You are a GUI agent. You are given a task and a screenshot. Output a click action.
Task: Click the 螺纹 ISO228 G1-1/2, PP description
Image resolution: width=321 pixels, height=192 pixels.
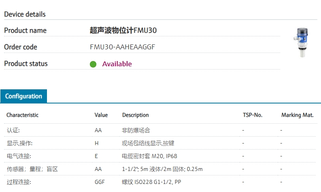coord(151,182)
